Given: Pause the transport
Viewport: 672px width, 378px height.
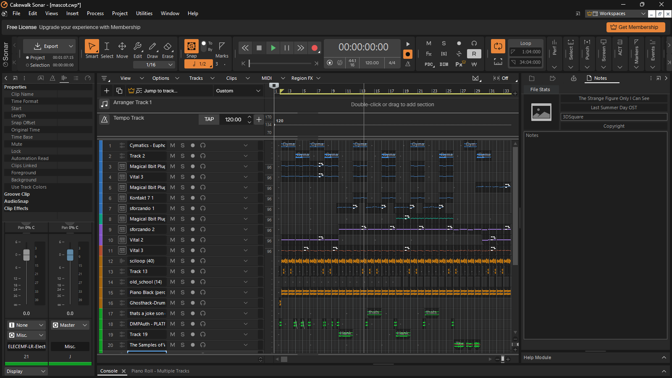Looking at the screenshot, I should click(x=287, y=48).
